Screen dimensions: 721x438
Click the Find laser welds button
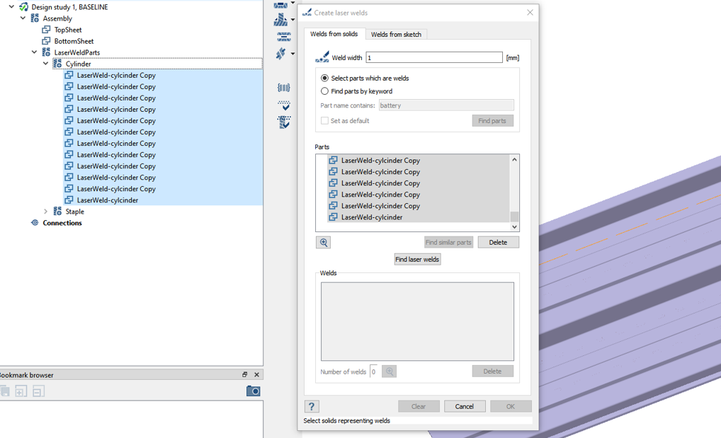point(417,260)
